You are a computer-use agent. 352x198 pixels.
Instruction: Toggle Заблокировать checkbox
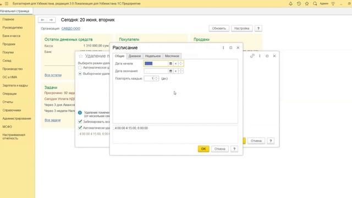tap(80, 122)
